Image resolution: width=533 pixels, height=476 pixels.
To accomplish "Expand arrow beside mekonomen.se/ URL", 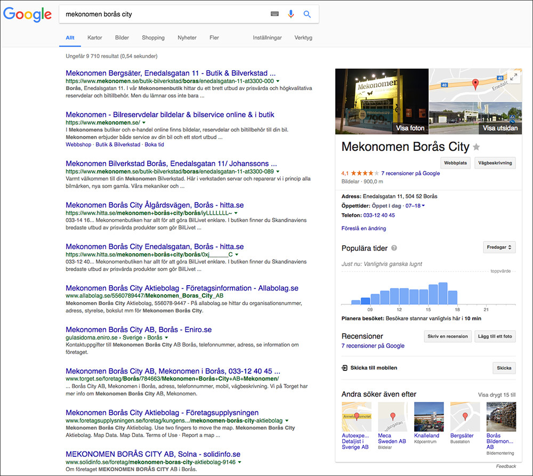I will pos(144,123).
